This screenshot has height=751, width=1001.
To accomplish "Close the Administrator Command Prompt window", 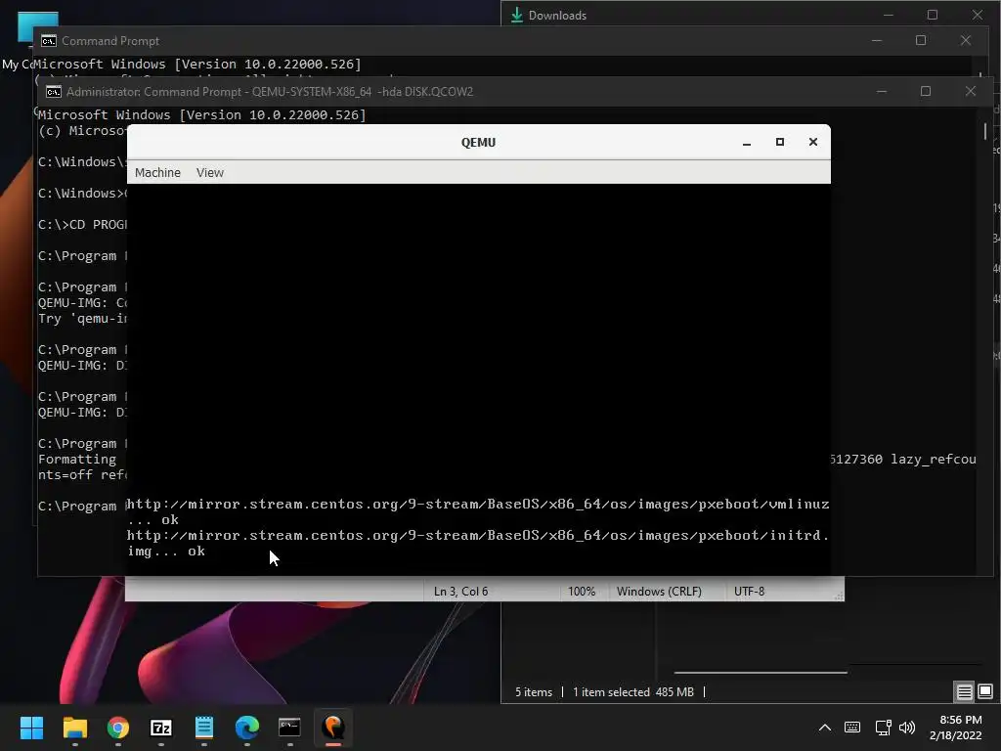I will click(971, 91).
